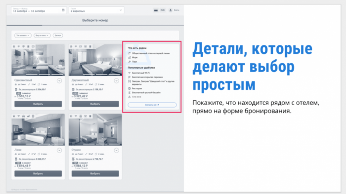This screenshot has width=346, height=194.
Task: Click the price 5 819,48 ₽
Action: click(24, 166)
